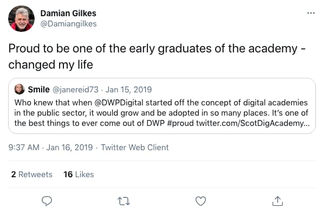Open Damian Gilkes display name profile
This screenshot has width=324, height=214.
pos(68,13)
